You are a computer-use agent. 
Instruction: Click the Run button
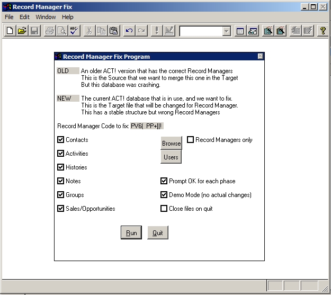click(131, 233)
